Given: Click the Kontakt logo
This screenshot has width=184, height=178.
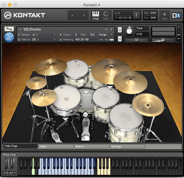Looking at the screenshot, I should [25, 15].
